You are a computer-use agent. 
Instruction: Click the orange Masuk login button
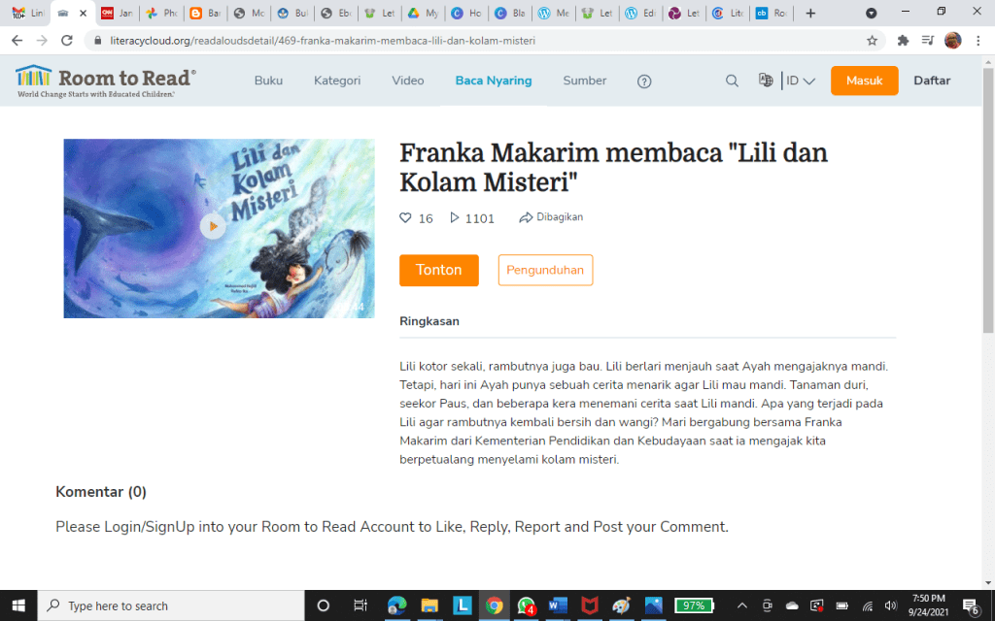[x=864, y=81]
